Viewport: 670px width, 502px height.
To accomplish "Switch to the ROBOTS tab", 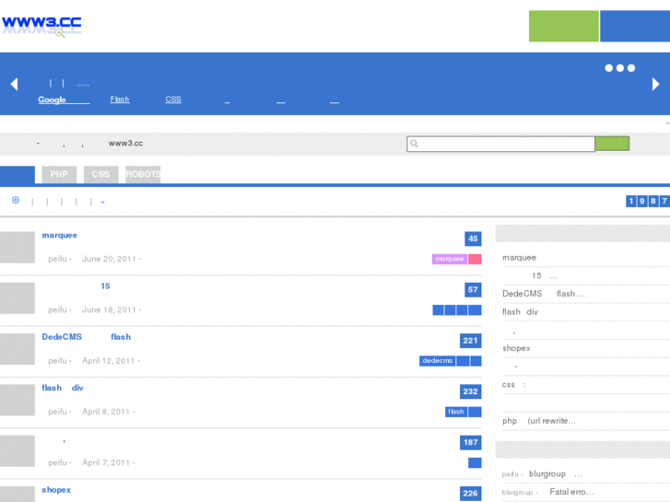I will [x=143, y=174].
